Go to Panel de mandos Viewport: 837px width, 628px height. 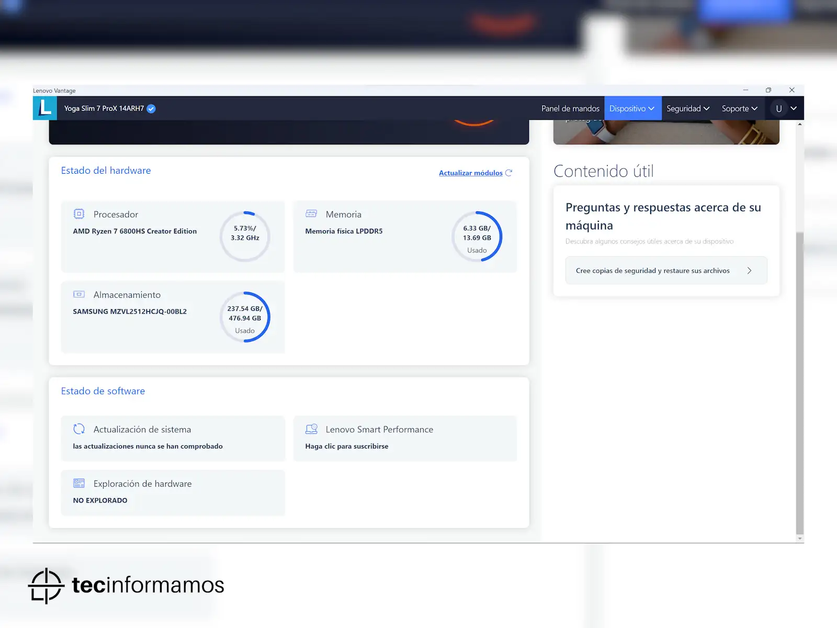click(570, 108)
